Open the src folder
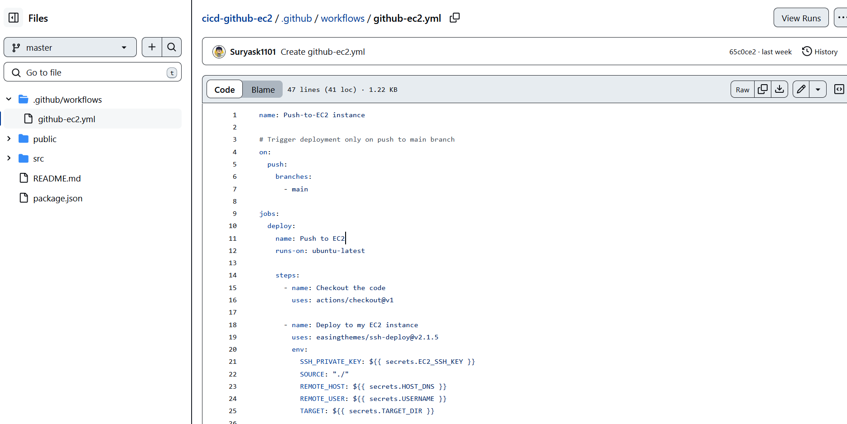Viewport: 847px width, 424px height. point(38,158)
